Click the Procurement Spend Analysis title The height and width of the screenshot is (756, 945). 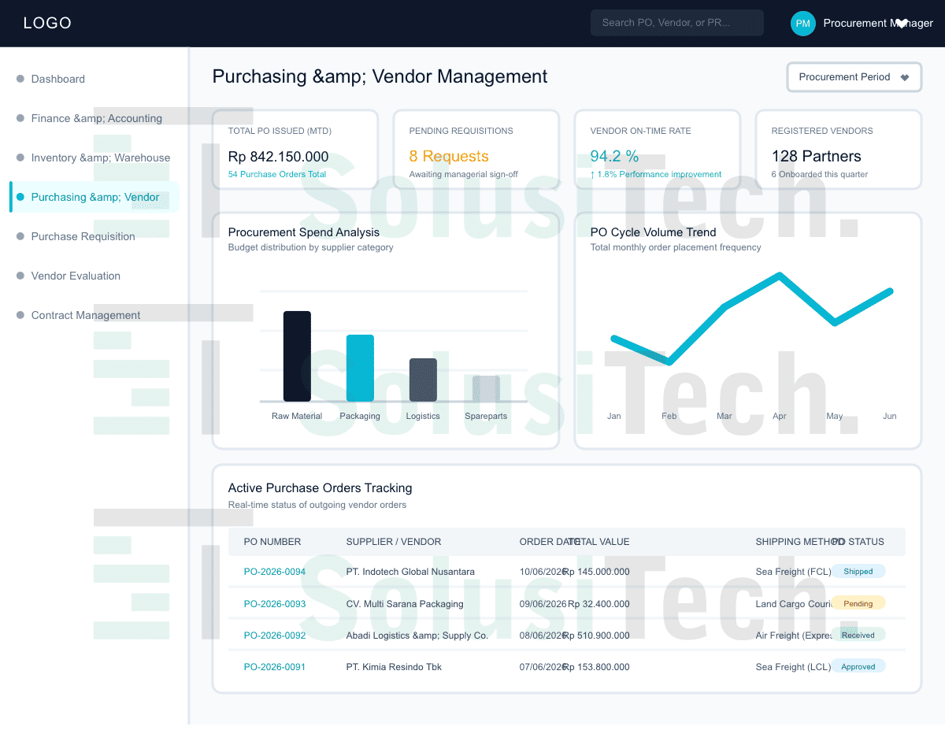click(x=304, y=232)
